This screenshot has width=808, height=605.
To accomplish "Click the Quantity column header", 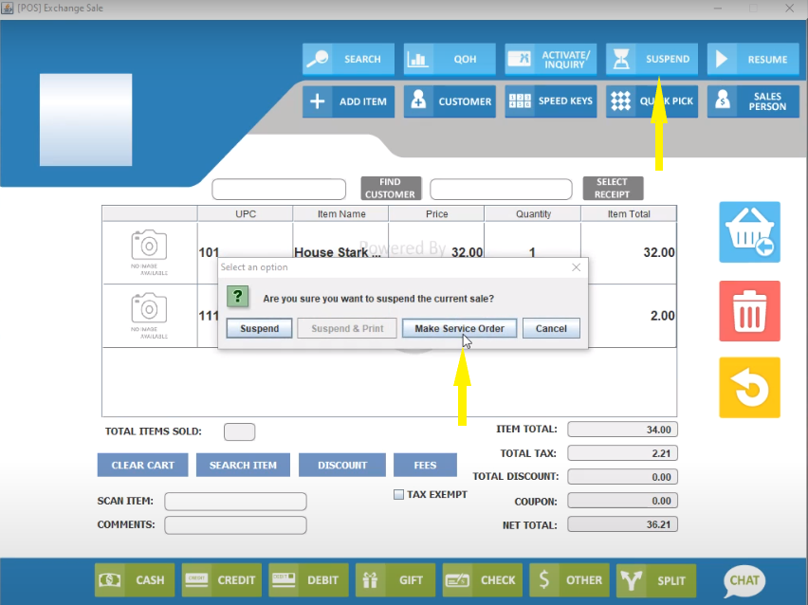I will (x=533, y=214).
